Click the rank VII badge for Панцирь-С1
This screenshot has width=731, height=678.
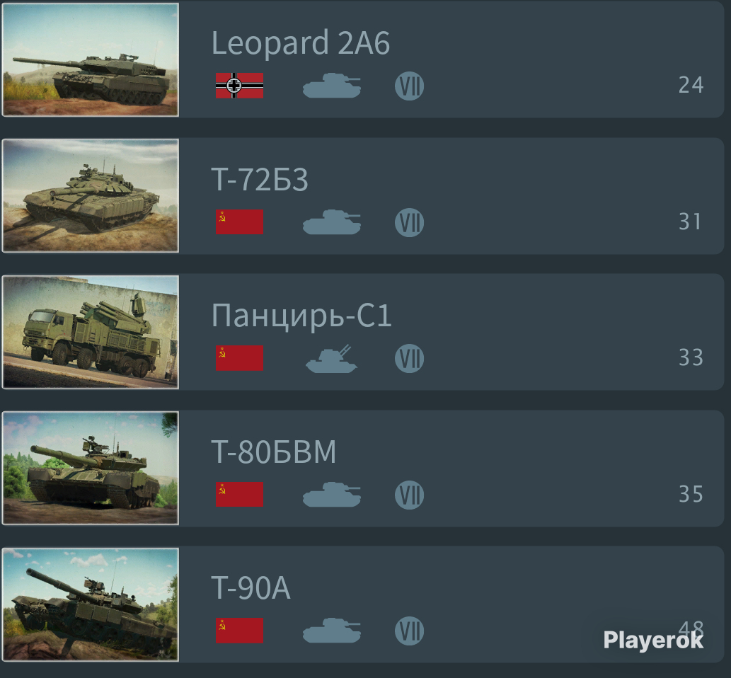pos(409,359)
